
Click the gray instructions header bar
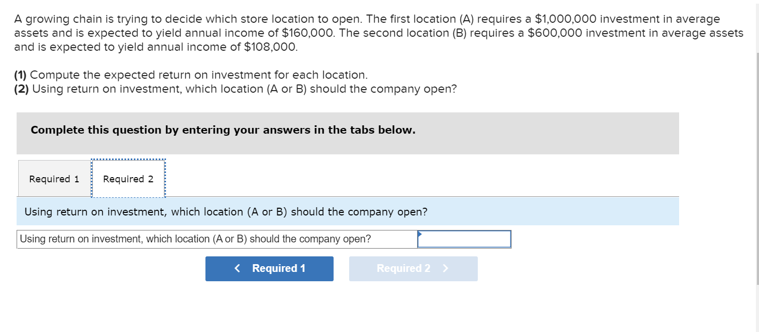tap(348, 133)
